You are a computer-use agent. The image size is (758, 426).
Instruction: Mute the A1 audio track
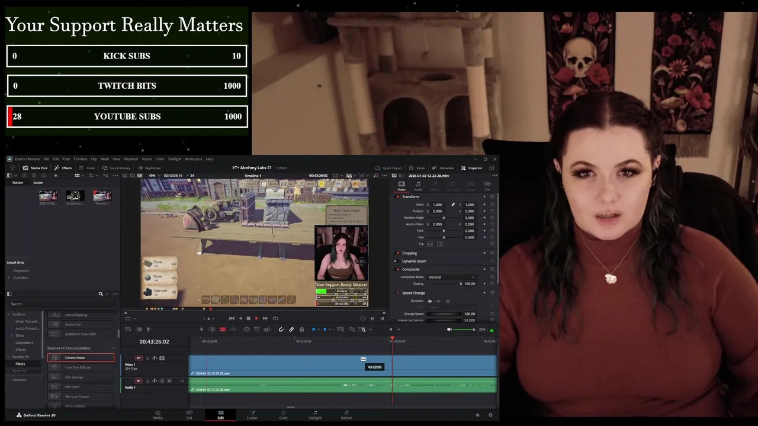[169, 381]
